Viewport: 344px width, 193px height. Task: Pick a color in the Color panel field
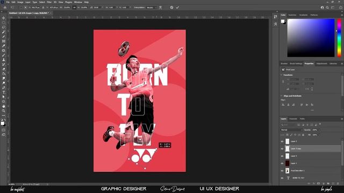[x=311, y=38]
